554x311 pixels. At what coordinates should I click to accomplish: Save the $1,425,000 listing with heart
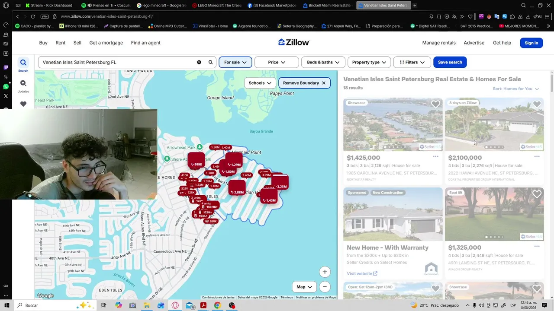tap(435, 104)
